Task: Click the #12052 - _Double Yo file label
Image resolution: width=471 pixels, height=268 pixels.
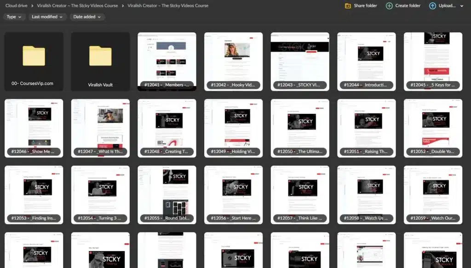Action: [433, 151]
